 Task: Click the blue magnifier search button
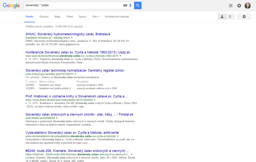[138, 5]
